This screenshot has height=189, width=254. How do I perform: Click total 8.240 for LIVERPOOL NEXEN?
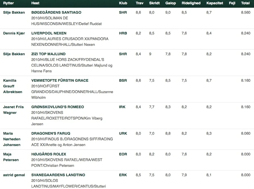246,33
